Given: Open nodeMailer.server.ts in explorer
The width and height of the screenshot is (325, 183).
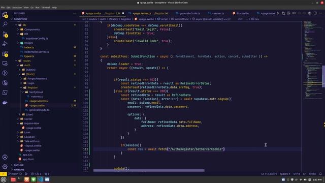Looking at the screenshot, I should click(x=35, y=52).
